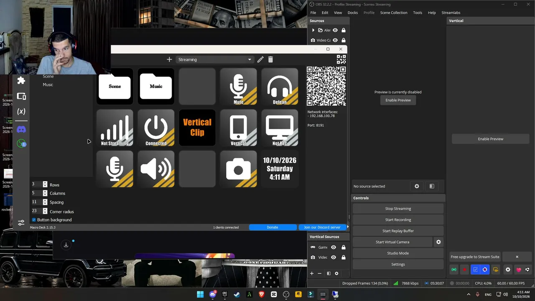This screenshot has height=301, width=535.
Task: Toggle the lock on the Video vertical source
Action: tap(344, 257)
